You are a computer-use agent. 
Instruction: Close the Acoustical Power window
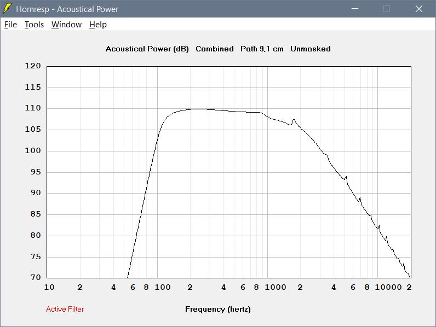pyautogui.click(x=419, y=9)
